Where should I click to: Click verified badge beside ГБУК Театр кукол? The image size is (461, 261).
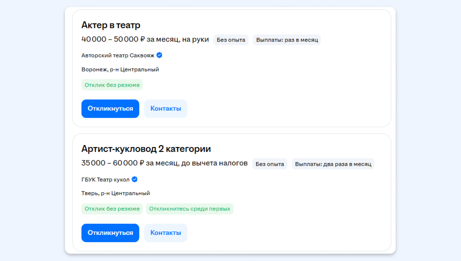134,179
